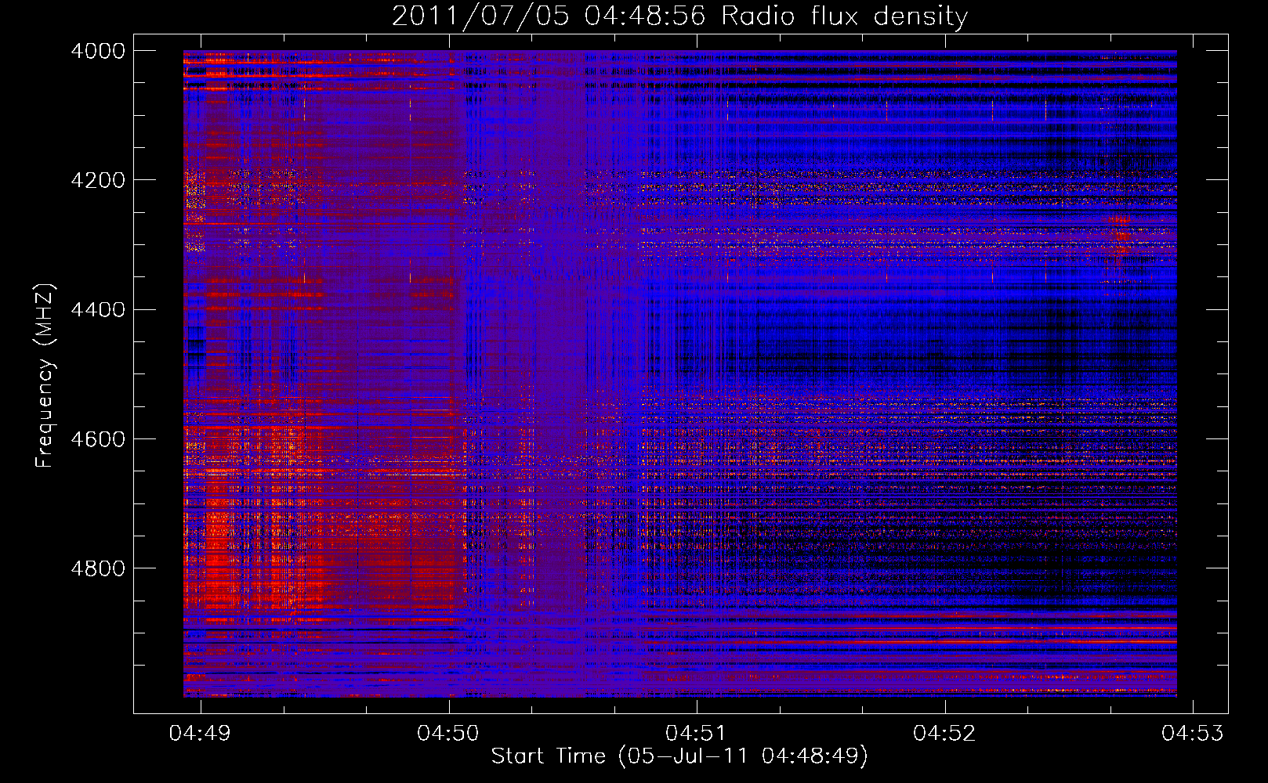Screen dimensions: 1268x783
Task: Click the 04:51 time tick label
Action: click(x=696, y=734)
